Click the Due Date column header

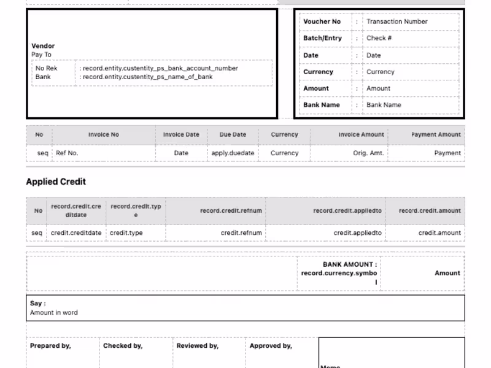pyautogui.click(x=233, y=134)
